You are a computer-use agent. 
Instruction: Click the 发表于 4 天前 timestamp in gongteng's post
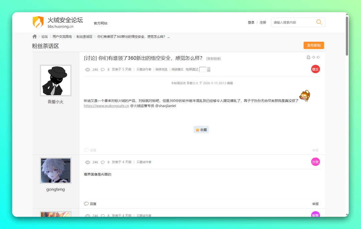coord(122,162)
